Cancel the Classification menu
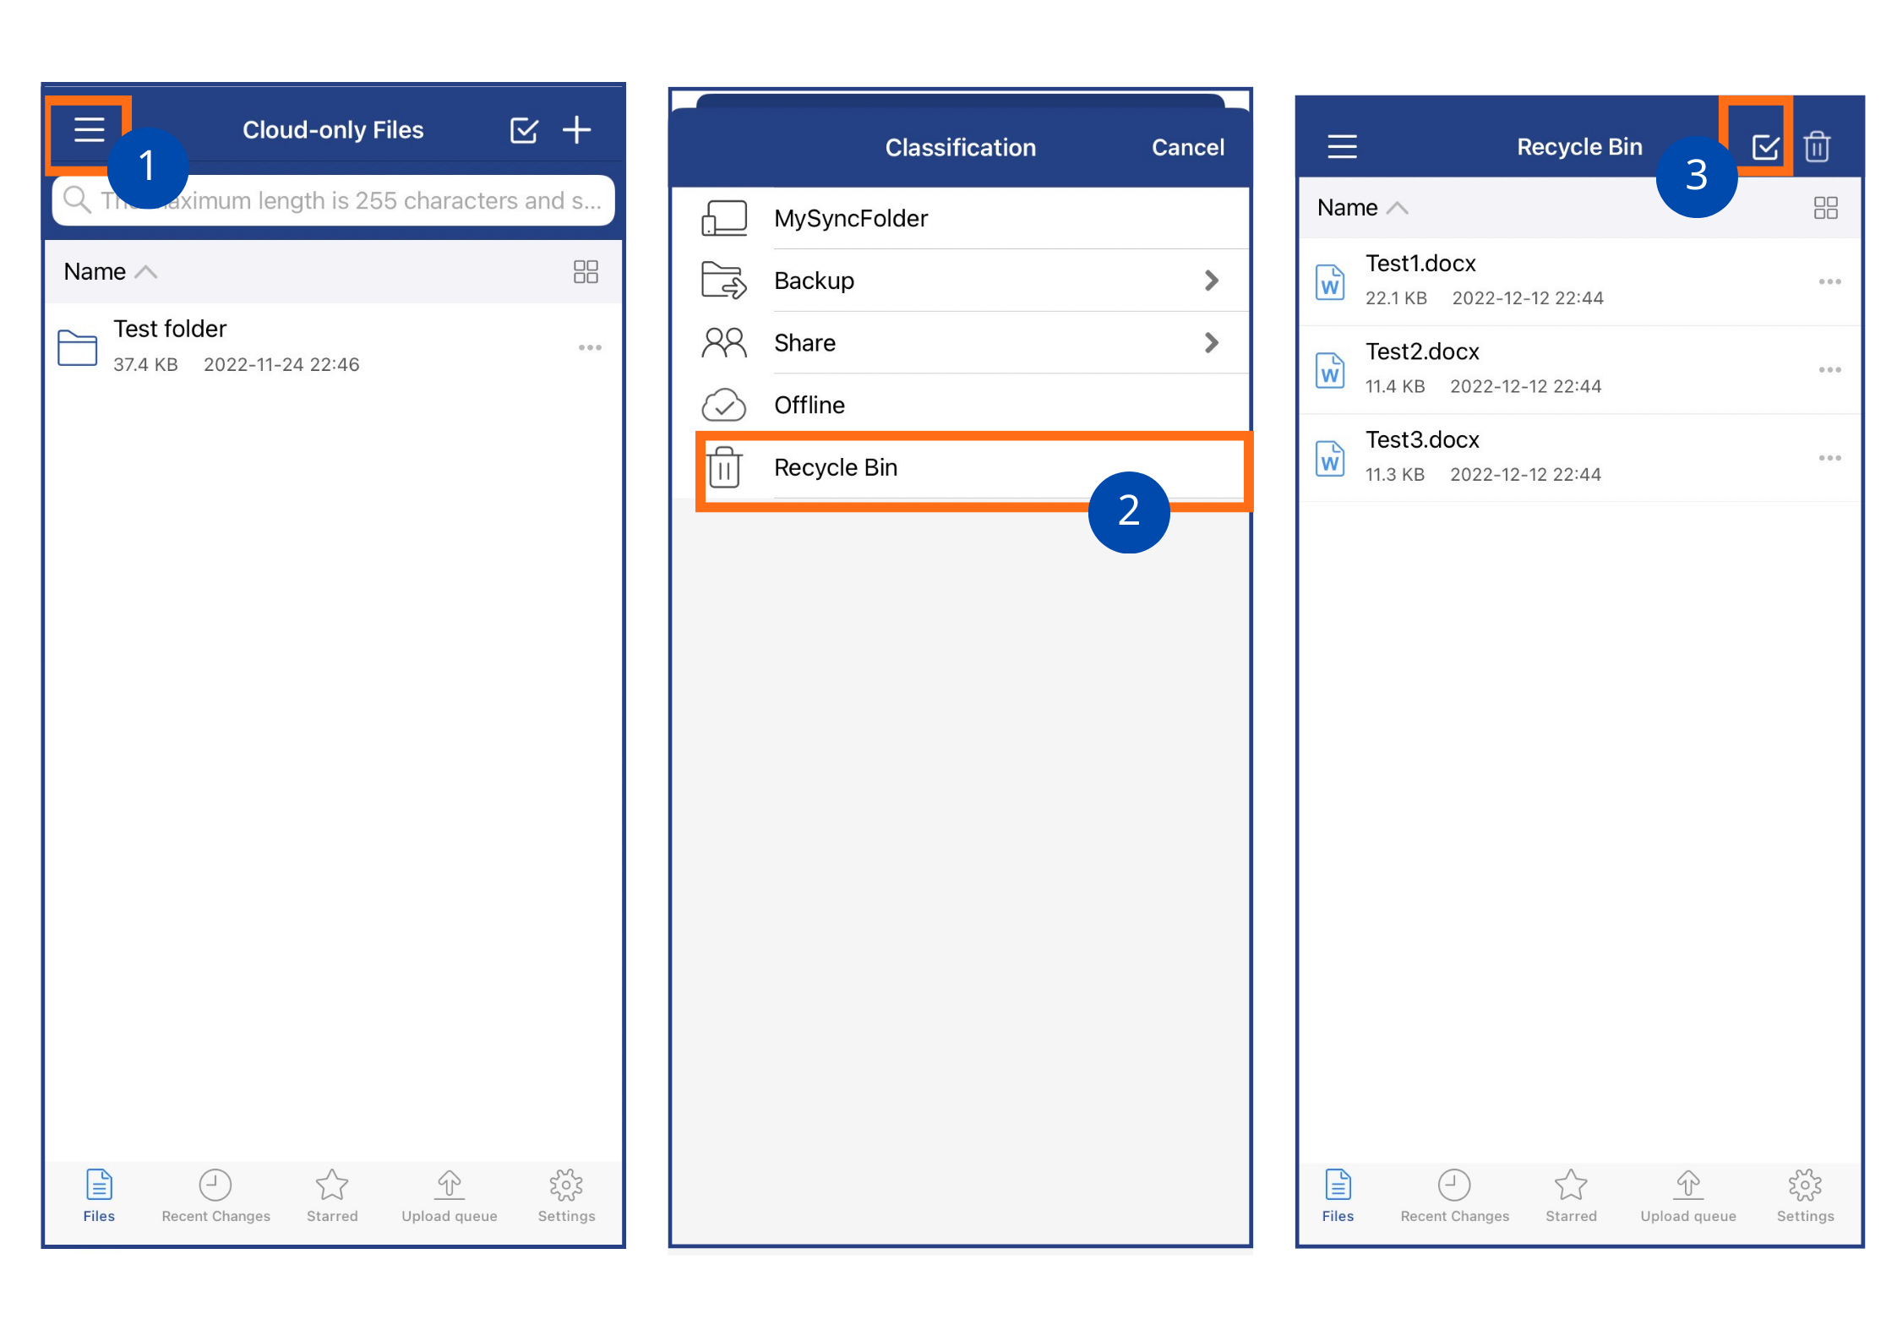1897x1341 pixels. [1187, 148]
